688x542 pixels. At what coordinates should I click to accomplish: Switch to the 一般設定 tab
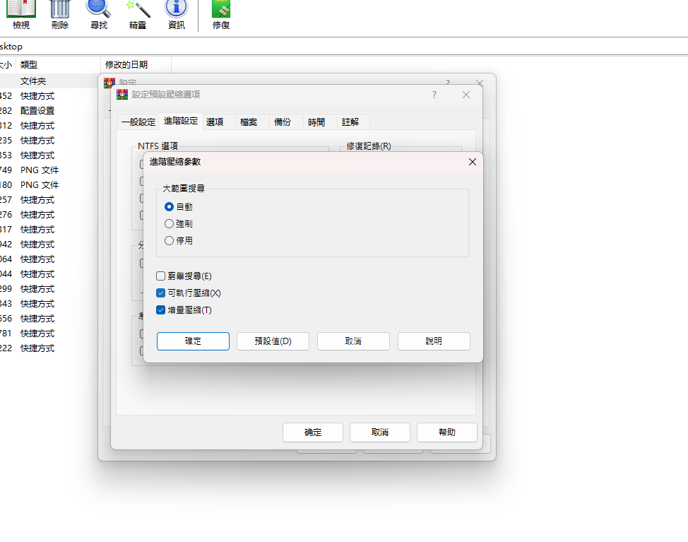pos(138,122)
